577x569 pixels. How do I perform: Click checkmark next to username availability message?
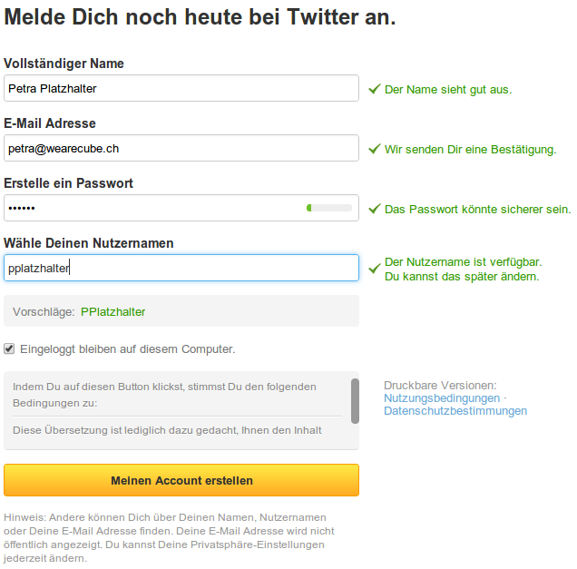(374, 269)
